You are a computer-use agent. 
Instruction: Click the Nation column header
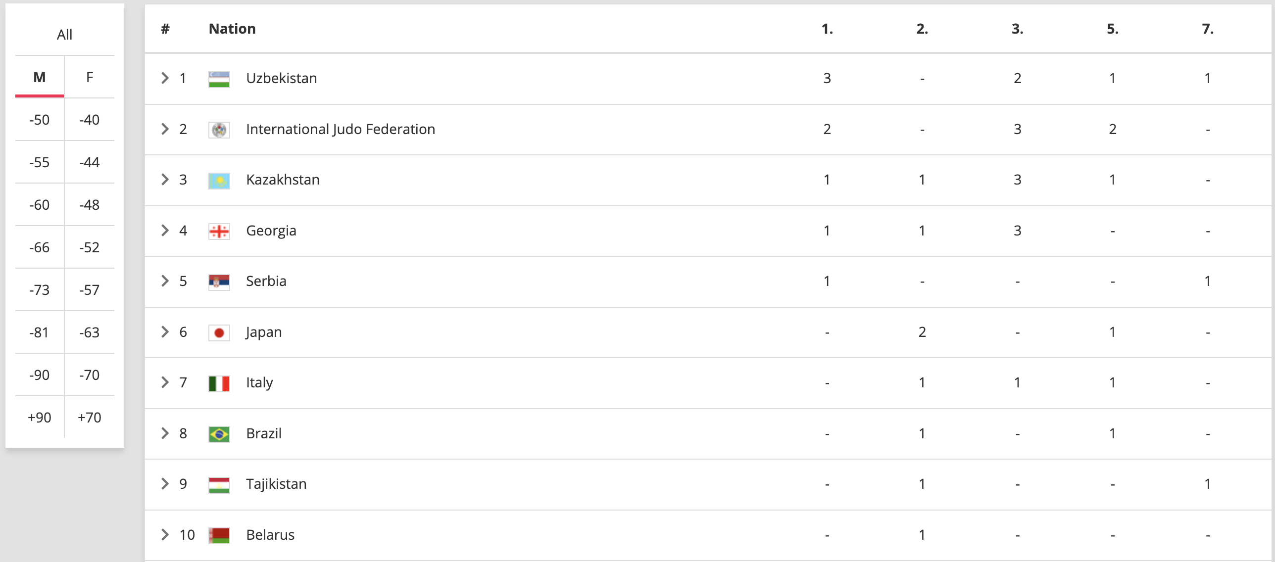[232, 29]
